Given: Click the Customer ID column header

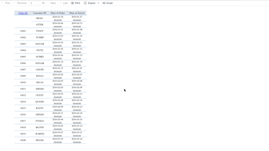Looking at the screenshot, I should [x=40, y=13].
